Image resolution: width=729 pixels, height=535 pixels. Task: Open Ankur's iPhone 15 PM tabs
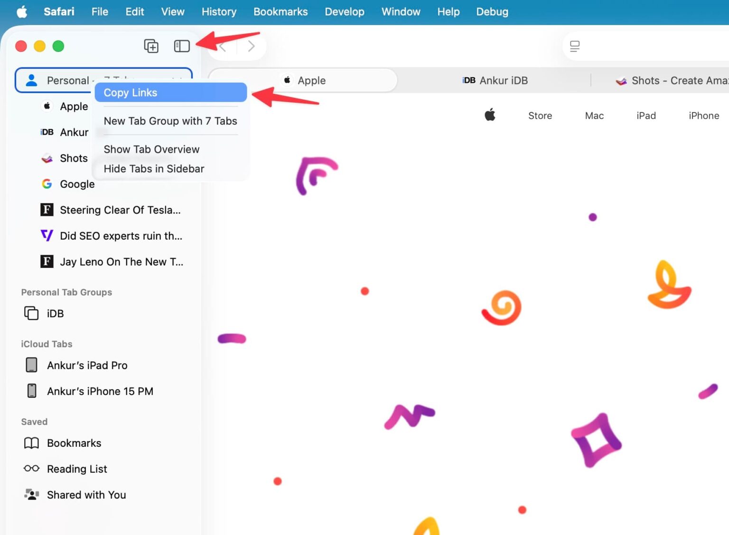[x=100, y=391]
